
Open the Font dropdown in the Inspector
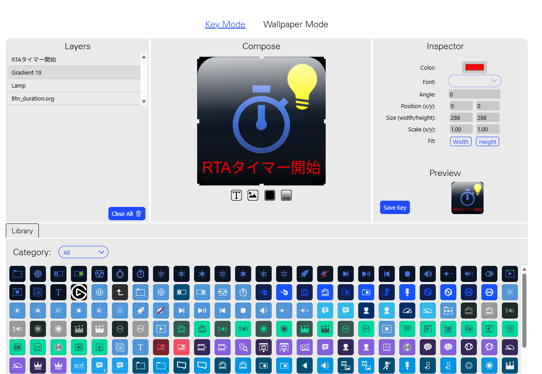tap(475, 81)
